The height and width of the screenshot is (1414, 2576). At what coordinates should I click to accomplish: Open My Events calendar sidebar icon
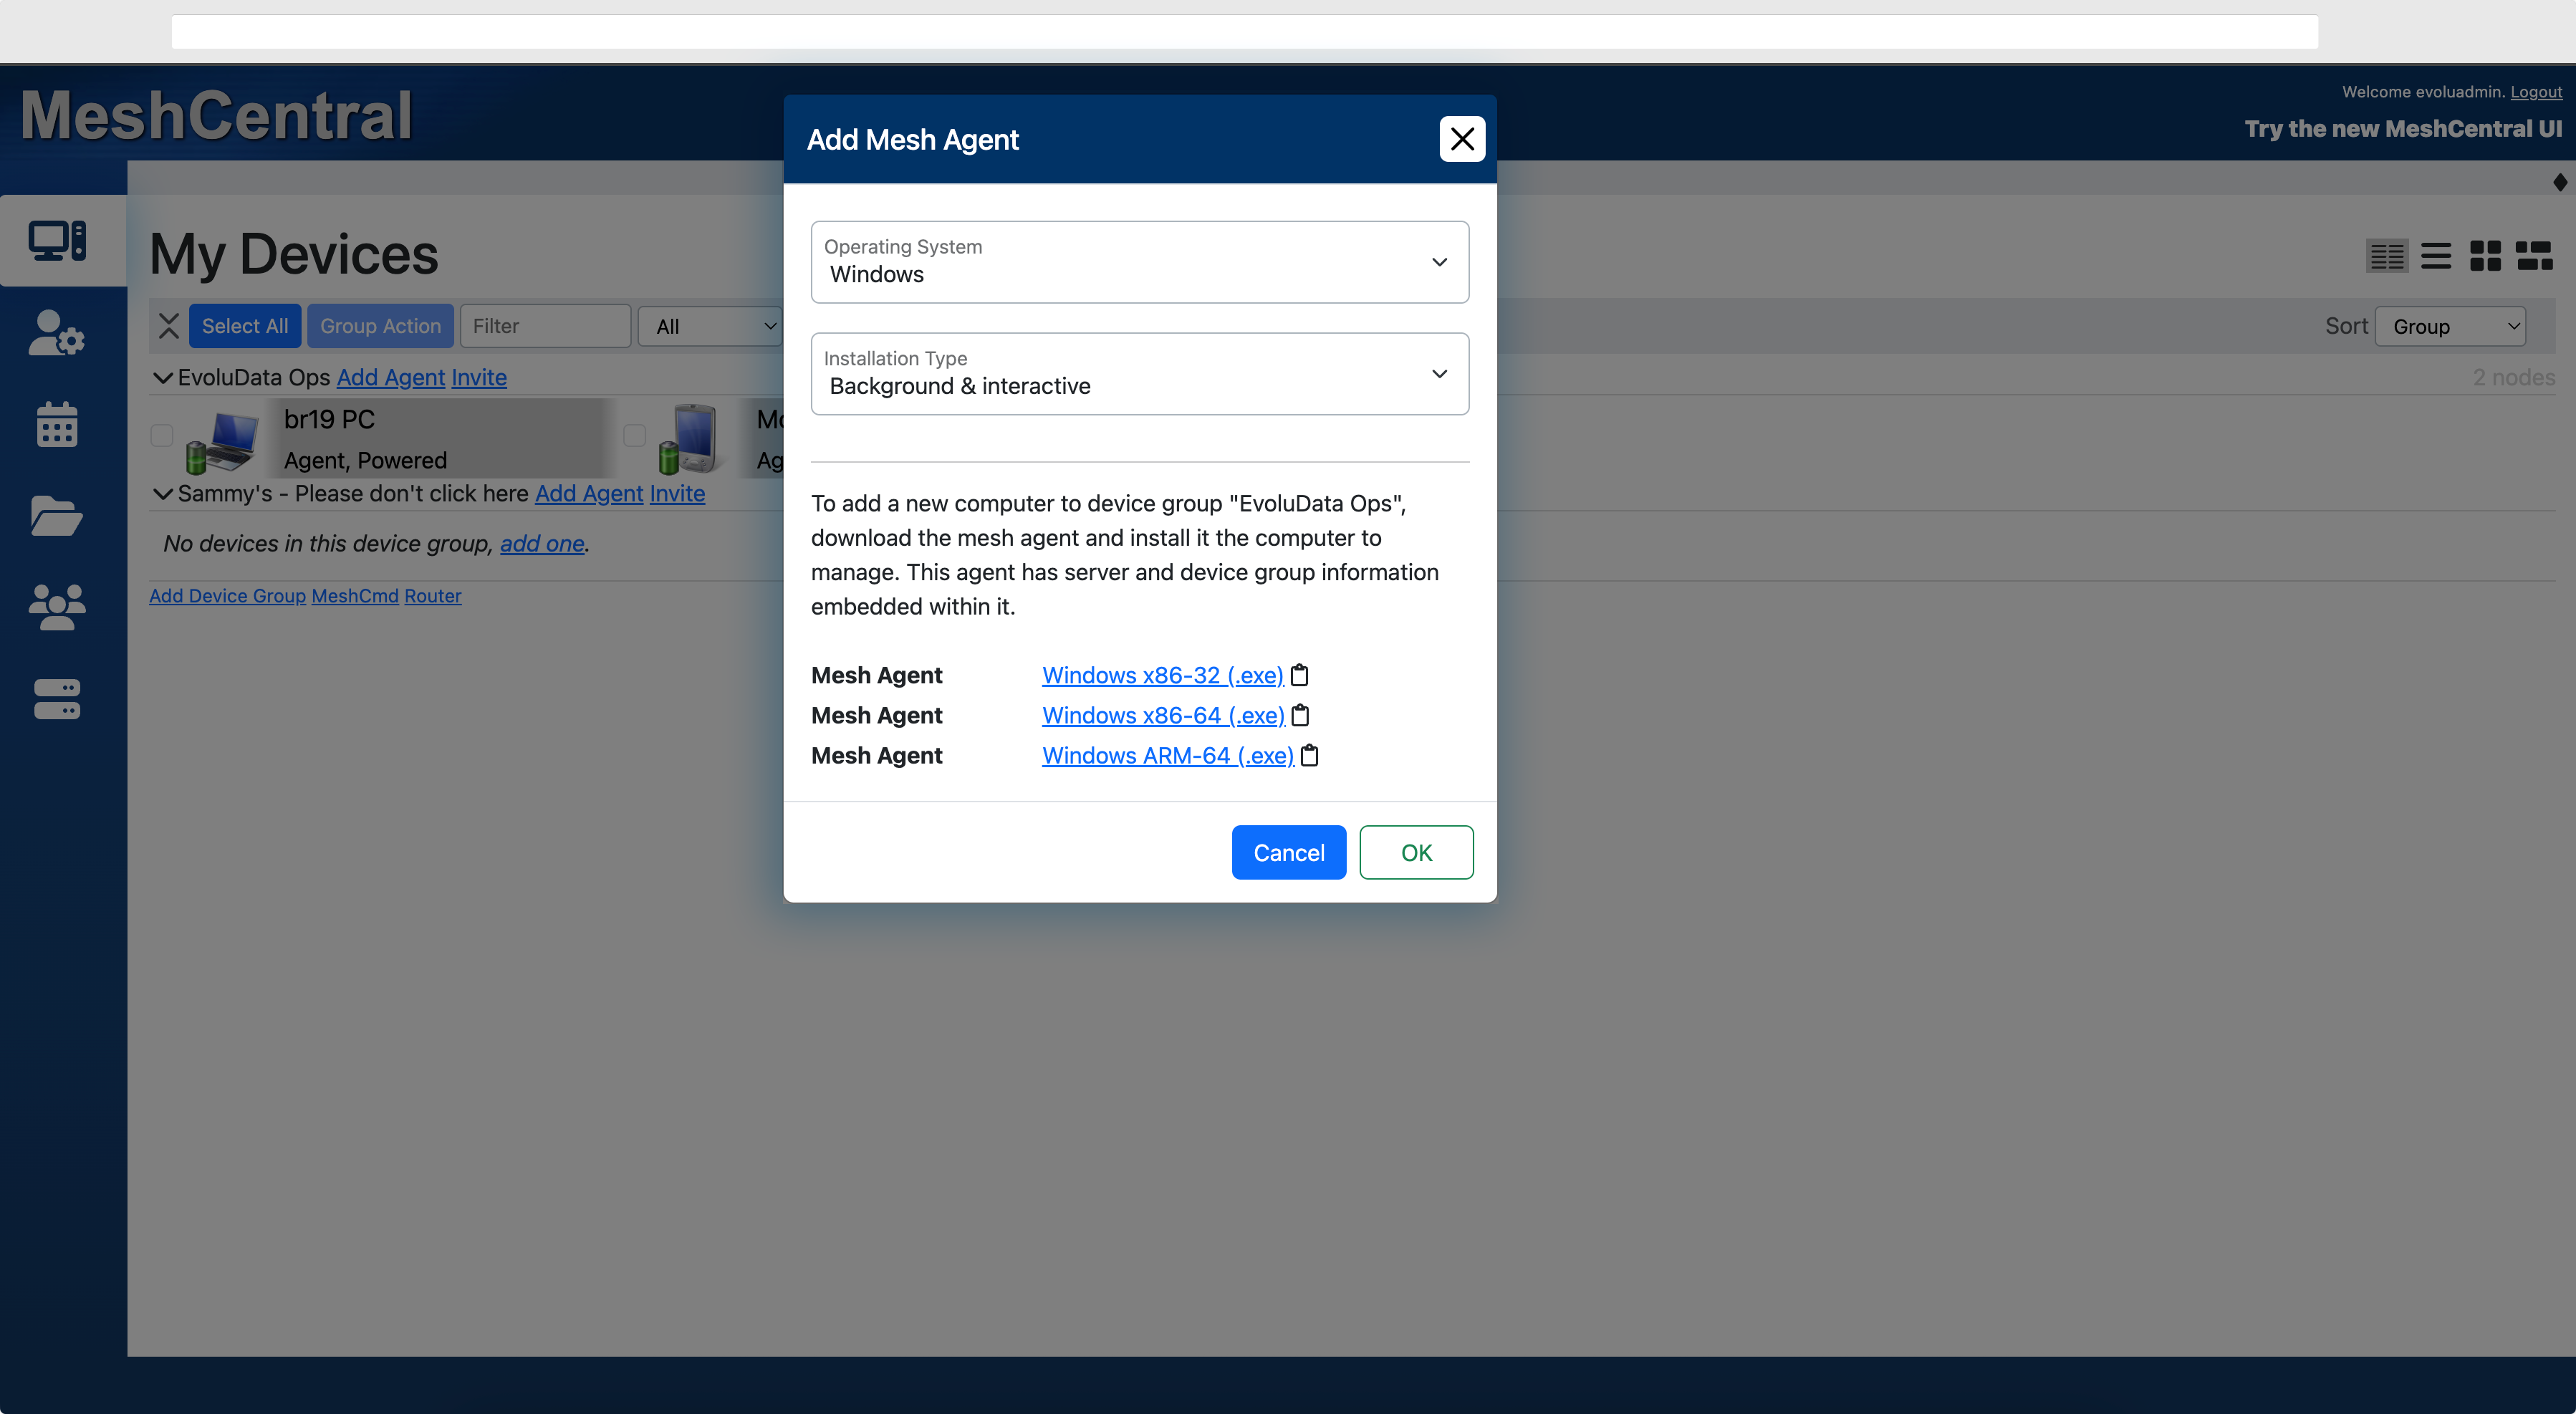(x=57, y=425)
